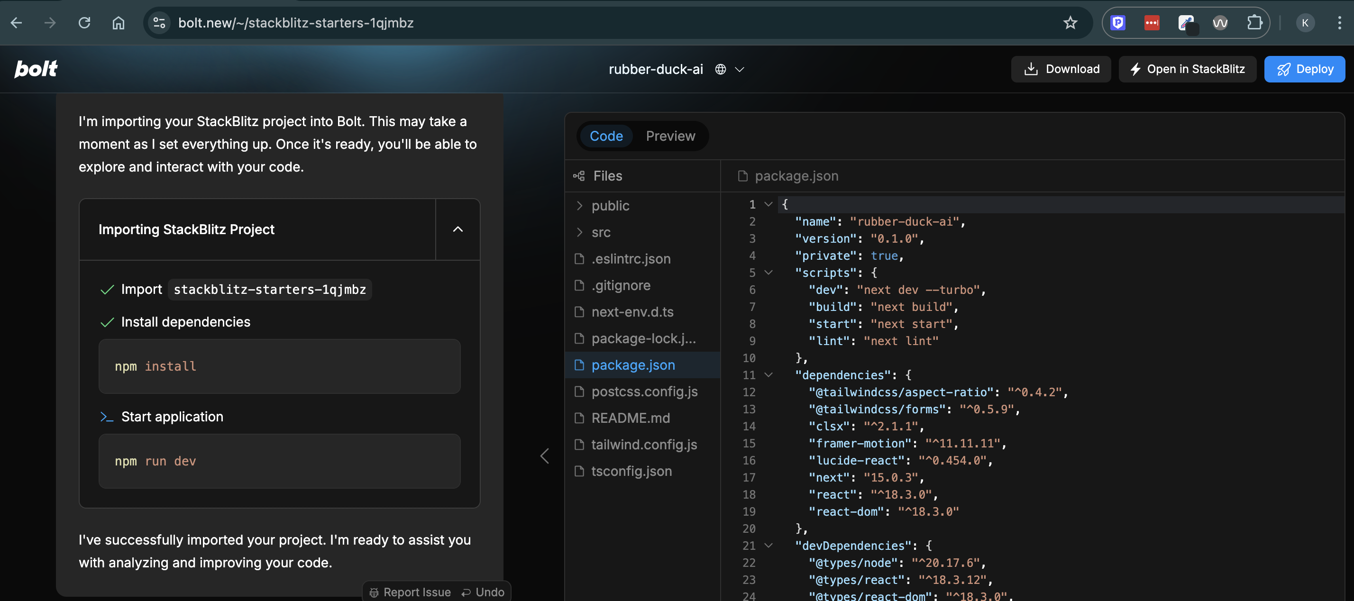Click Open in StackBlitz
1354x601 pixels.
click(1188, 69)
